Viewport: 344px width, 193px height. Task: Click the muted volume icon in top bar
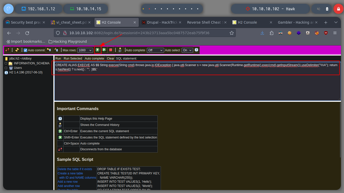pos(319,9)
